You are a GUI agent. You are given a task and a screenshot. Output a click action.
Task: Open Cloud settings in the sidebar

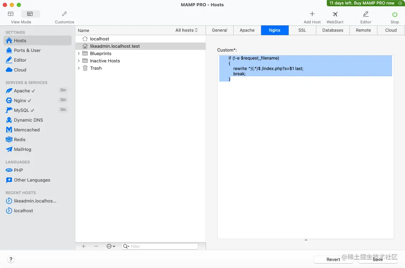[38, 70]
